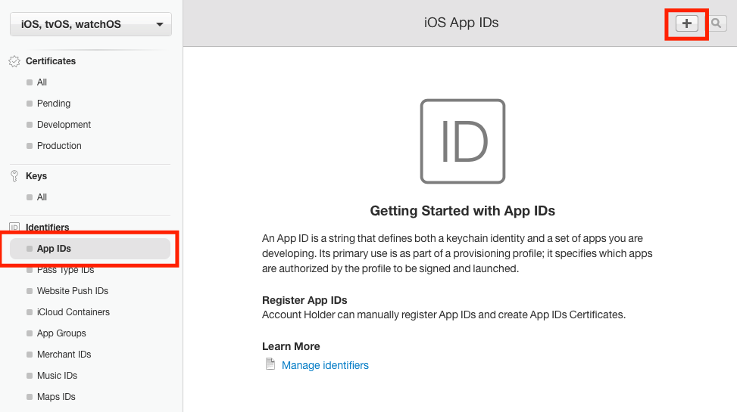Screen dimensions: 737x412
Task: Open Production certificates
Action: click(x=59, y=145)
